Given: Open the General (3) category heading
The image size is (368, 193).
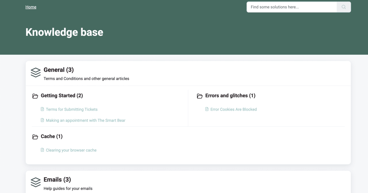Looking at the screenshot, I should [59, 70].
